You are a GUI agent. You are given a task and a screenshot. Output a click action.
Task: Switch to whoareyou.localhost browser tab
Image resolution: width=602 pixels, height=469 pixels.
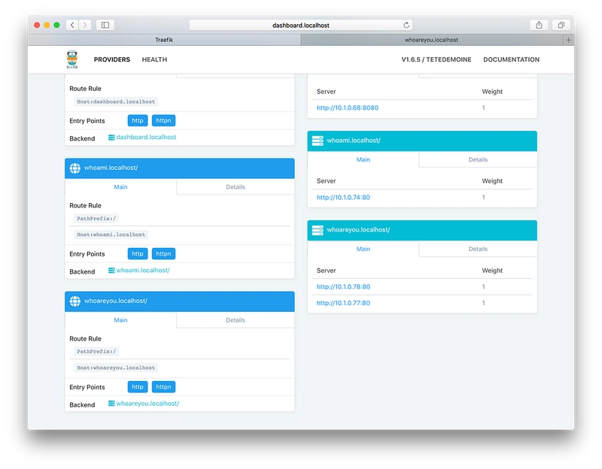(x=431, y=40)
